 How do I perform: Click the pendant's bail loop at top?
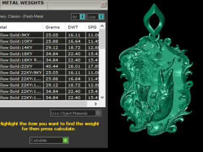154,20
